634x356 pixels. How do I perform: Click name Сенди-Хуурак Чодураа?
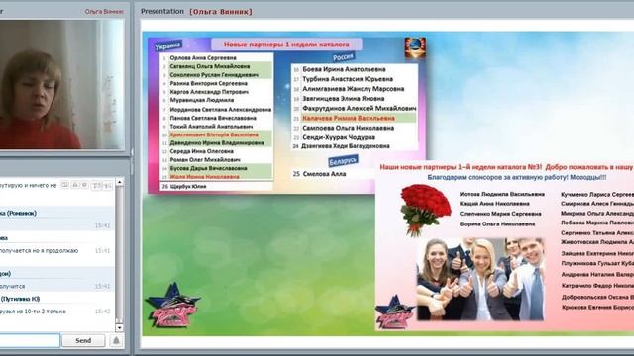click(339, 137)
